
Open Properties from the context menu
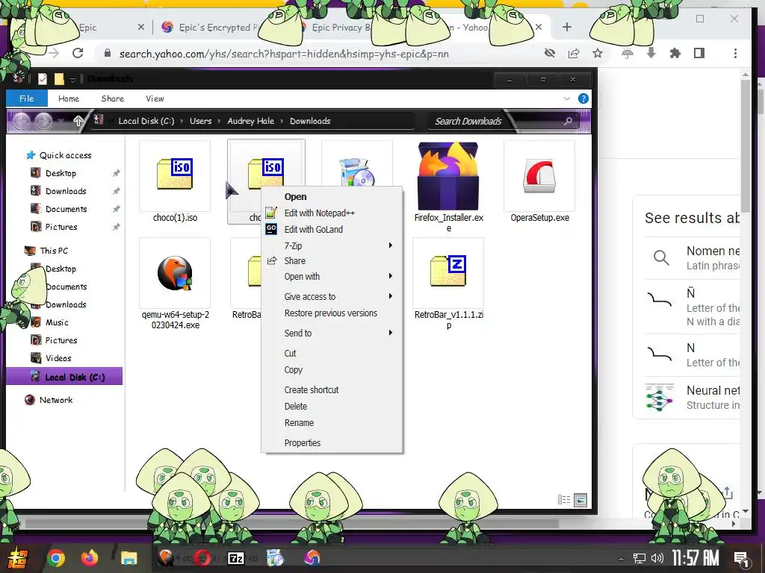pos(332,442)
